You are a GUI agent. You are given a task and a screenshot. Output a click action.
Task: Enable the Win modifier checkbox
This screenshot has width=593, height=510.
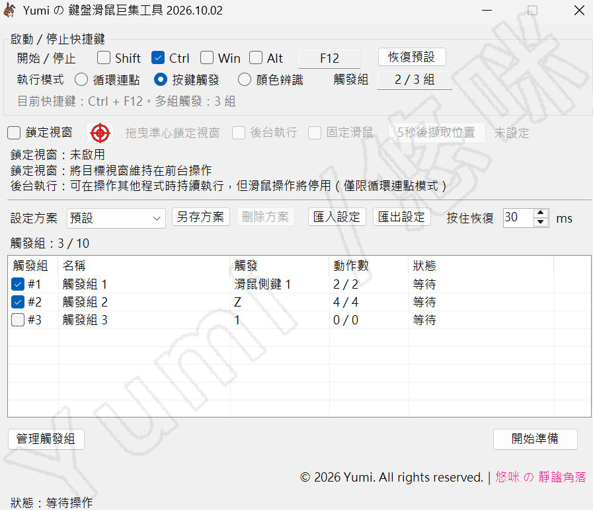pos(207,58)
